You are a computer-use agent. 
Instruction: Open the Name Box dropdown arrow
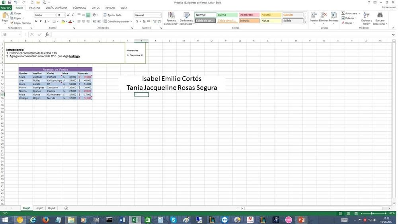20,35
